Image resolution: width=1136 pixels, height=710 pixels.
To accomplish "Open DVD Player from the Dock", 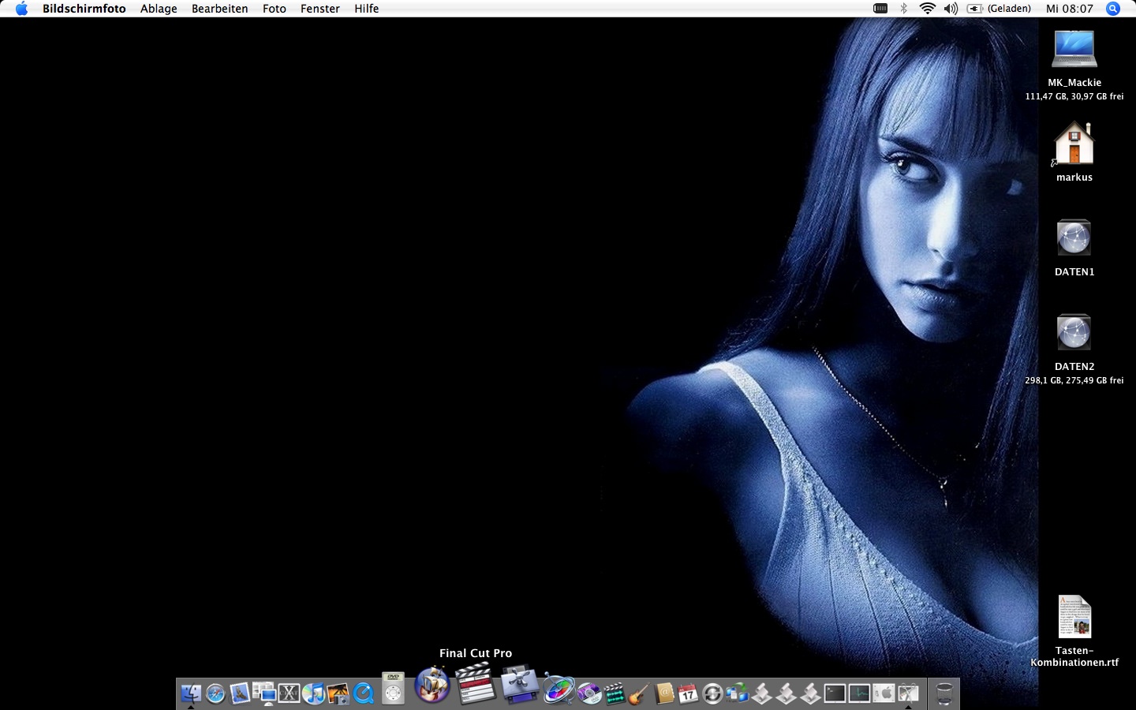I will click(x=393, y=688).
